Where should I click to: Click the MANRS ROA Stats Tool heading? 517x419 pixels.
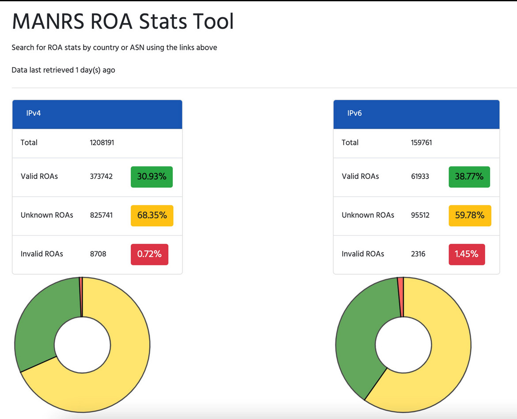pyautogui.click(x=123, y=22)
